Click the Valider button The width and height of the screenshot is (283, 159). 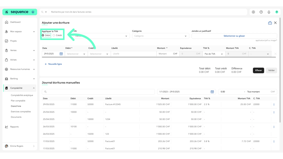click(271, 71)
